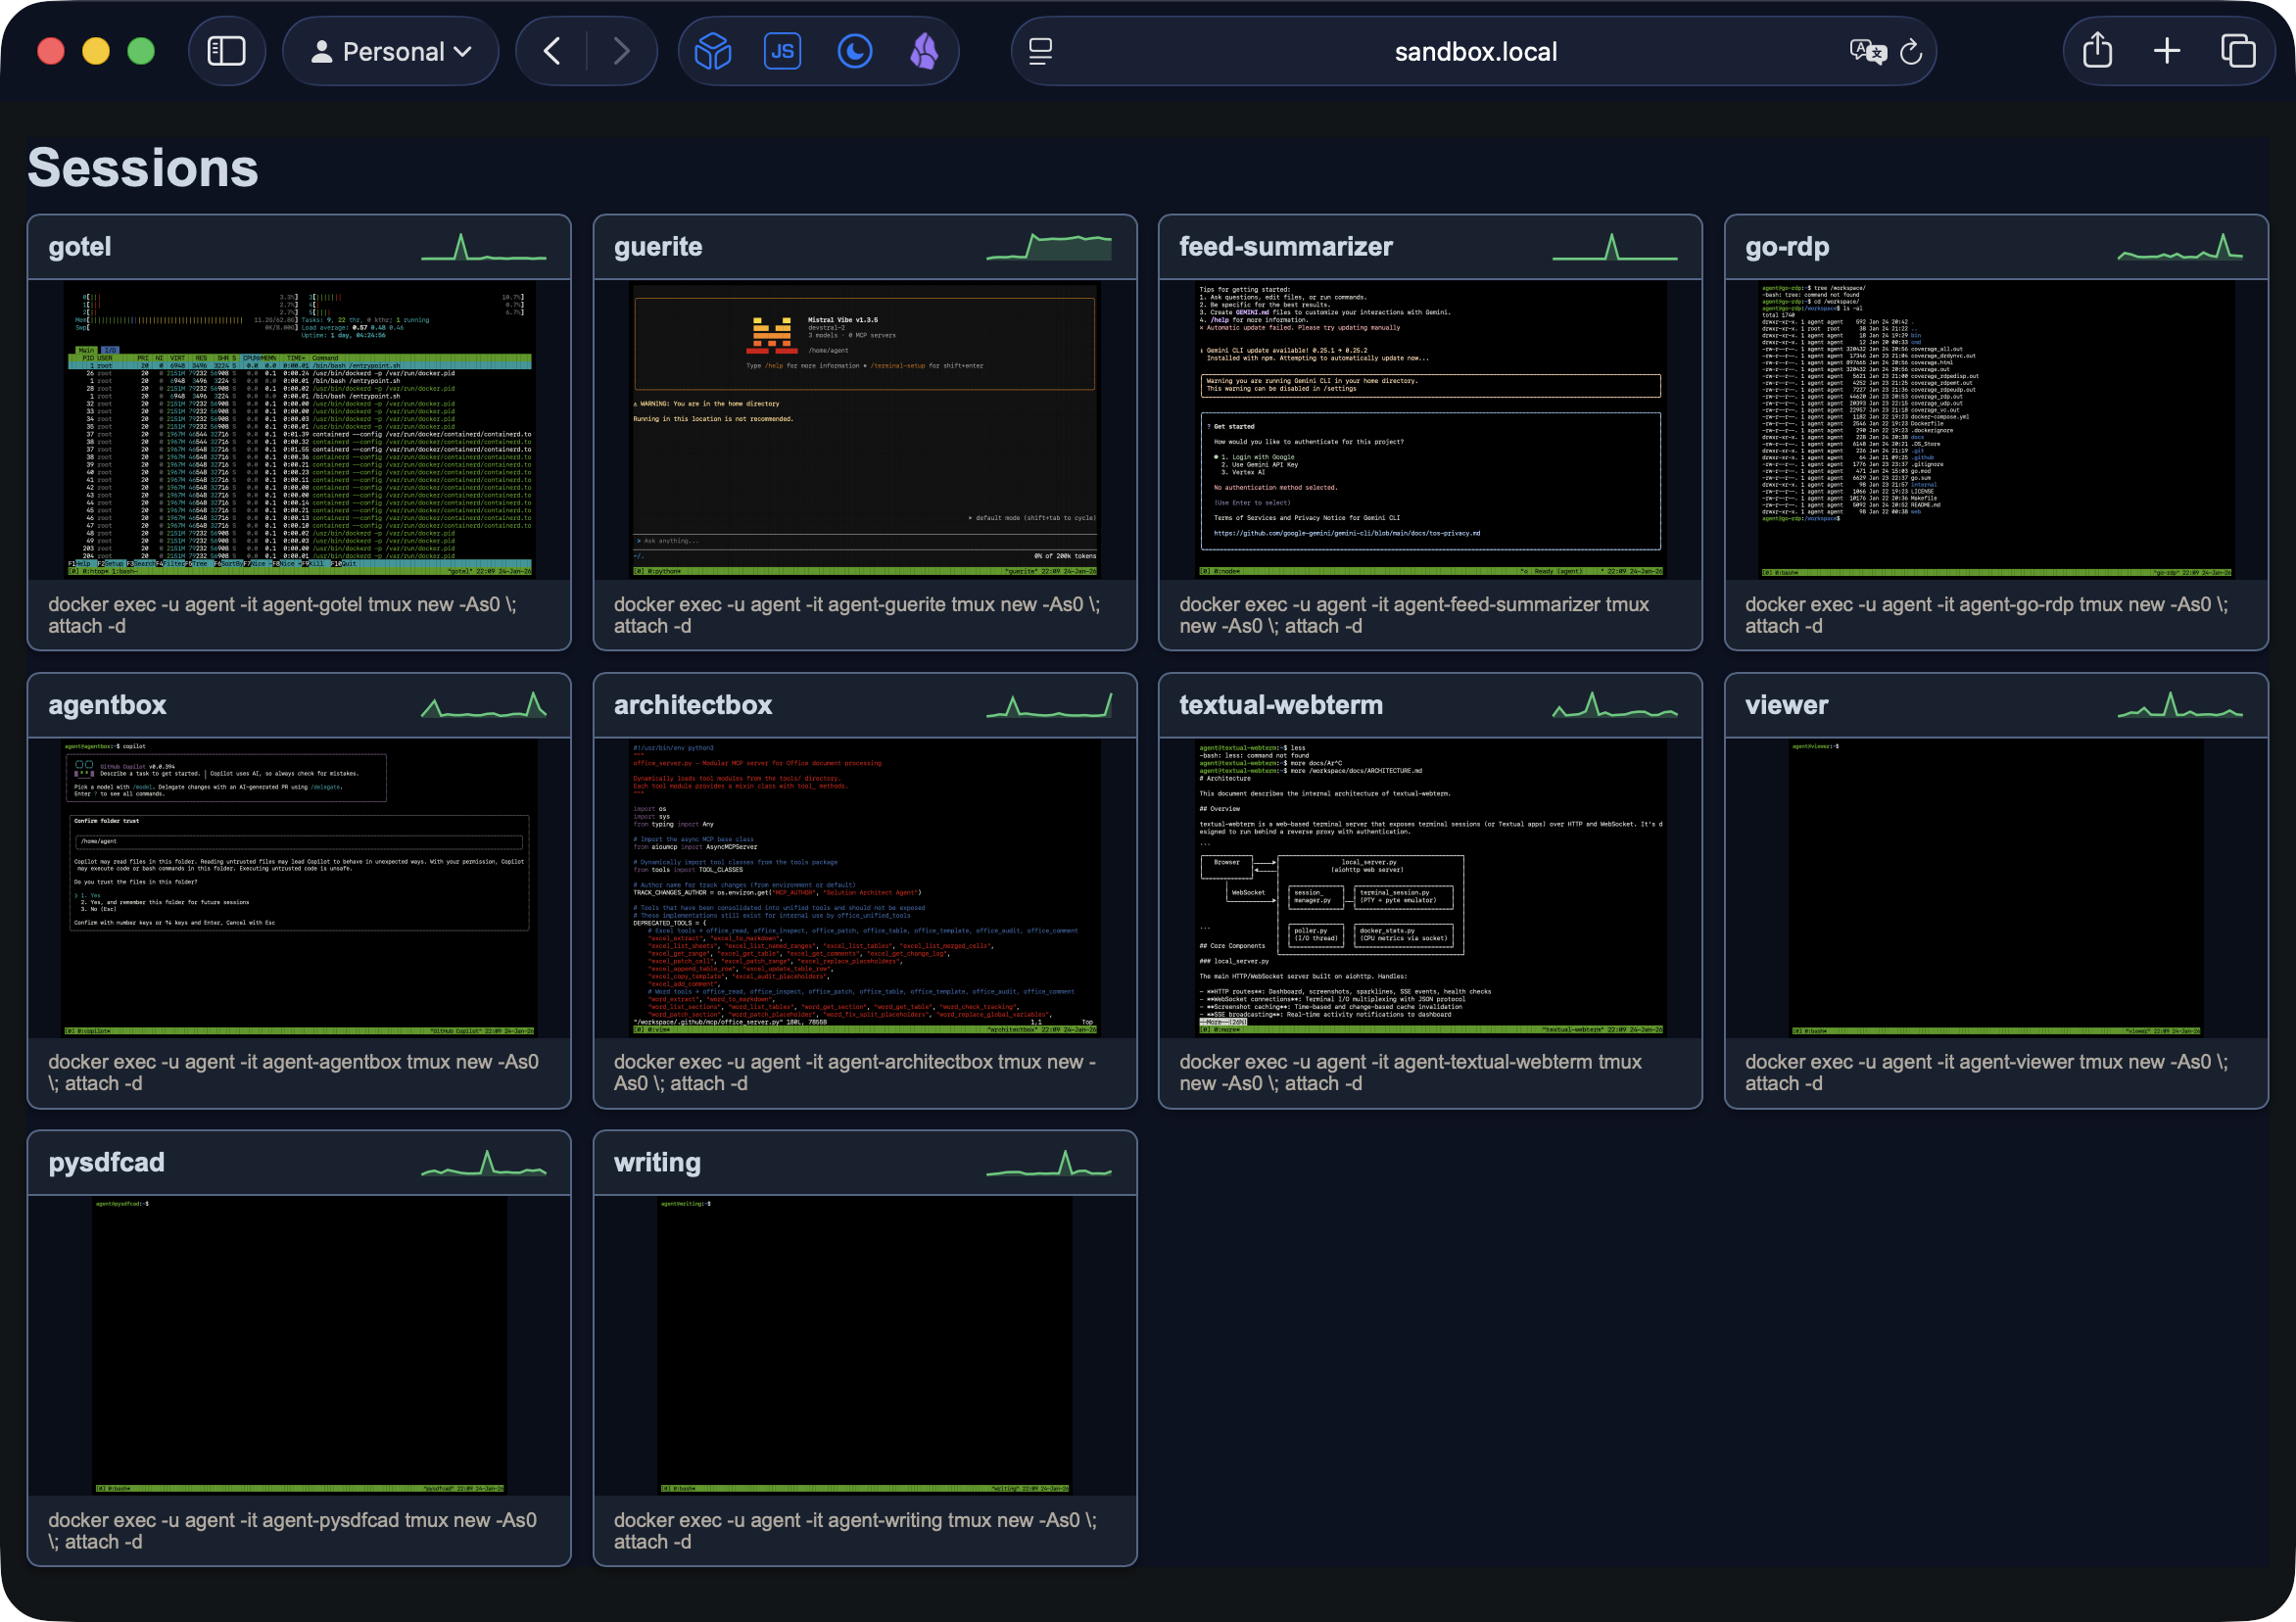The image size is (2296, 1622).
Task: Click the go-rdp session title
Action: click(x=1787, y=247)
